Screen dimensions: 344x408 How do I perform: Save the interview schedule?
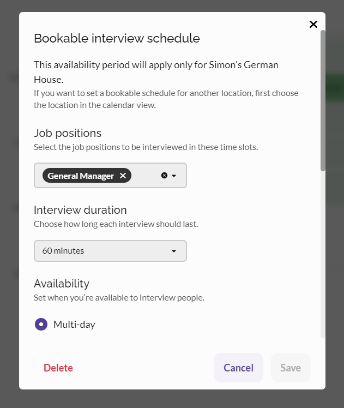pyautogui.click(x=291, y=368)
